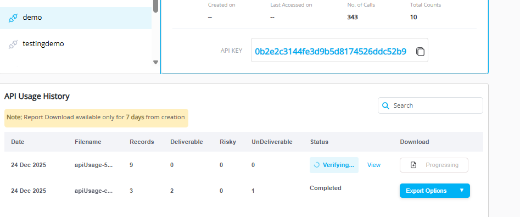Click the Last Accessed on label
The height and width of the screenshot is (217, 520).
pyautogui.click(x=291, y=4)
